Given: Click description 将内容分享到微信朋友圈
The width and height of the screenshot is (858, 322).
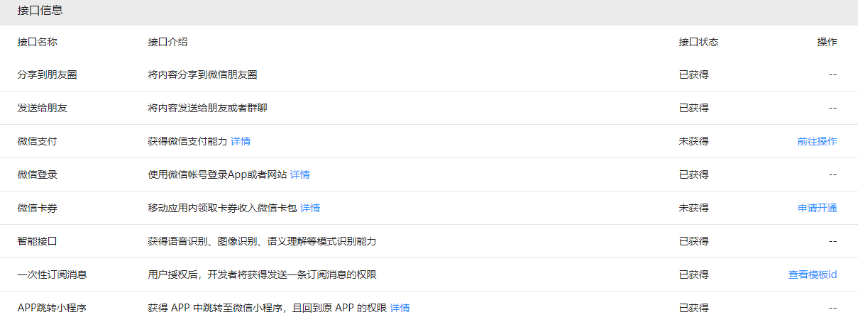Looking at the screenshot, I should click(202, 74).
